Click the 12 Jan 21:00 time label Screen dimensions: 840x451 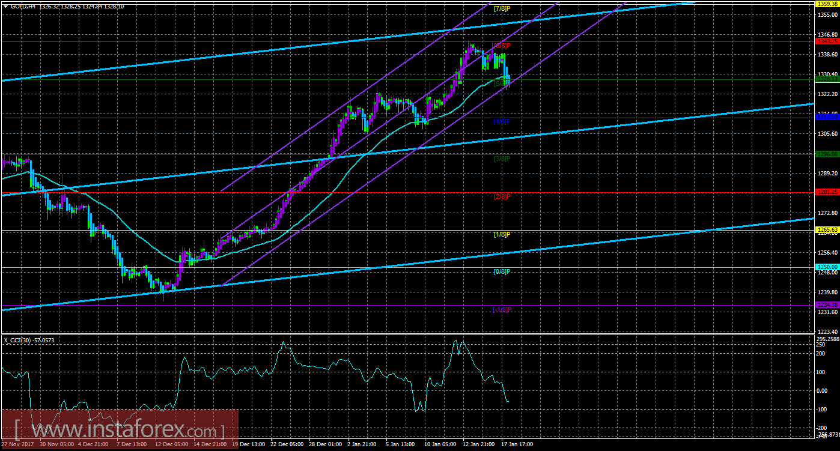(479, 445)
